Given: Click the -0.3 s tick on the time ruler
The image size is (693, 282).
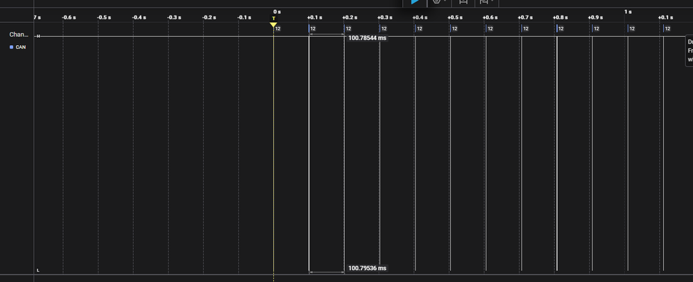Looking at the screenshot, I should click(173, 17).
